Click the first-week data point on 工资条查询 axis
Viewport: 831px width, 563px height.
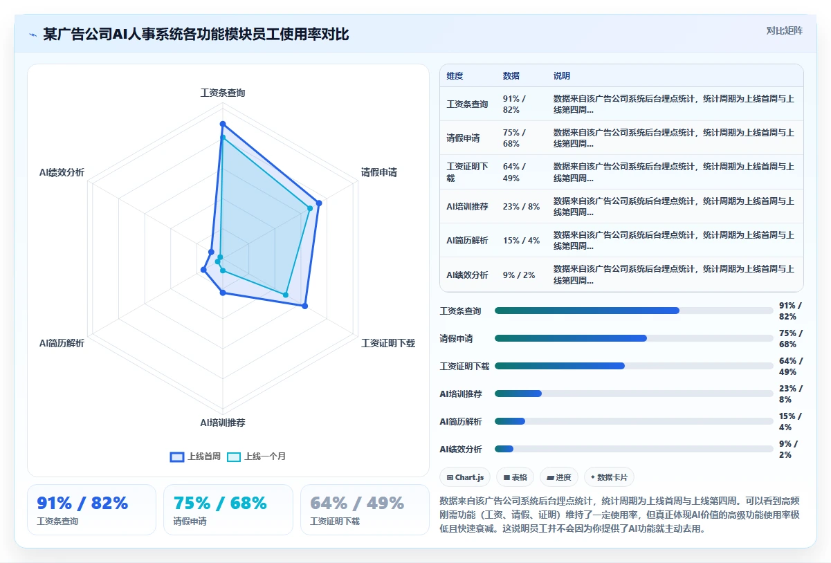click(x=223, y=124)
